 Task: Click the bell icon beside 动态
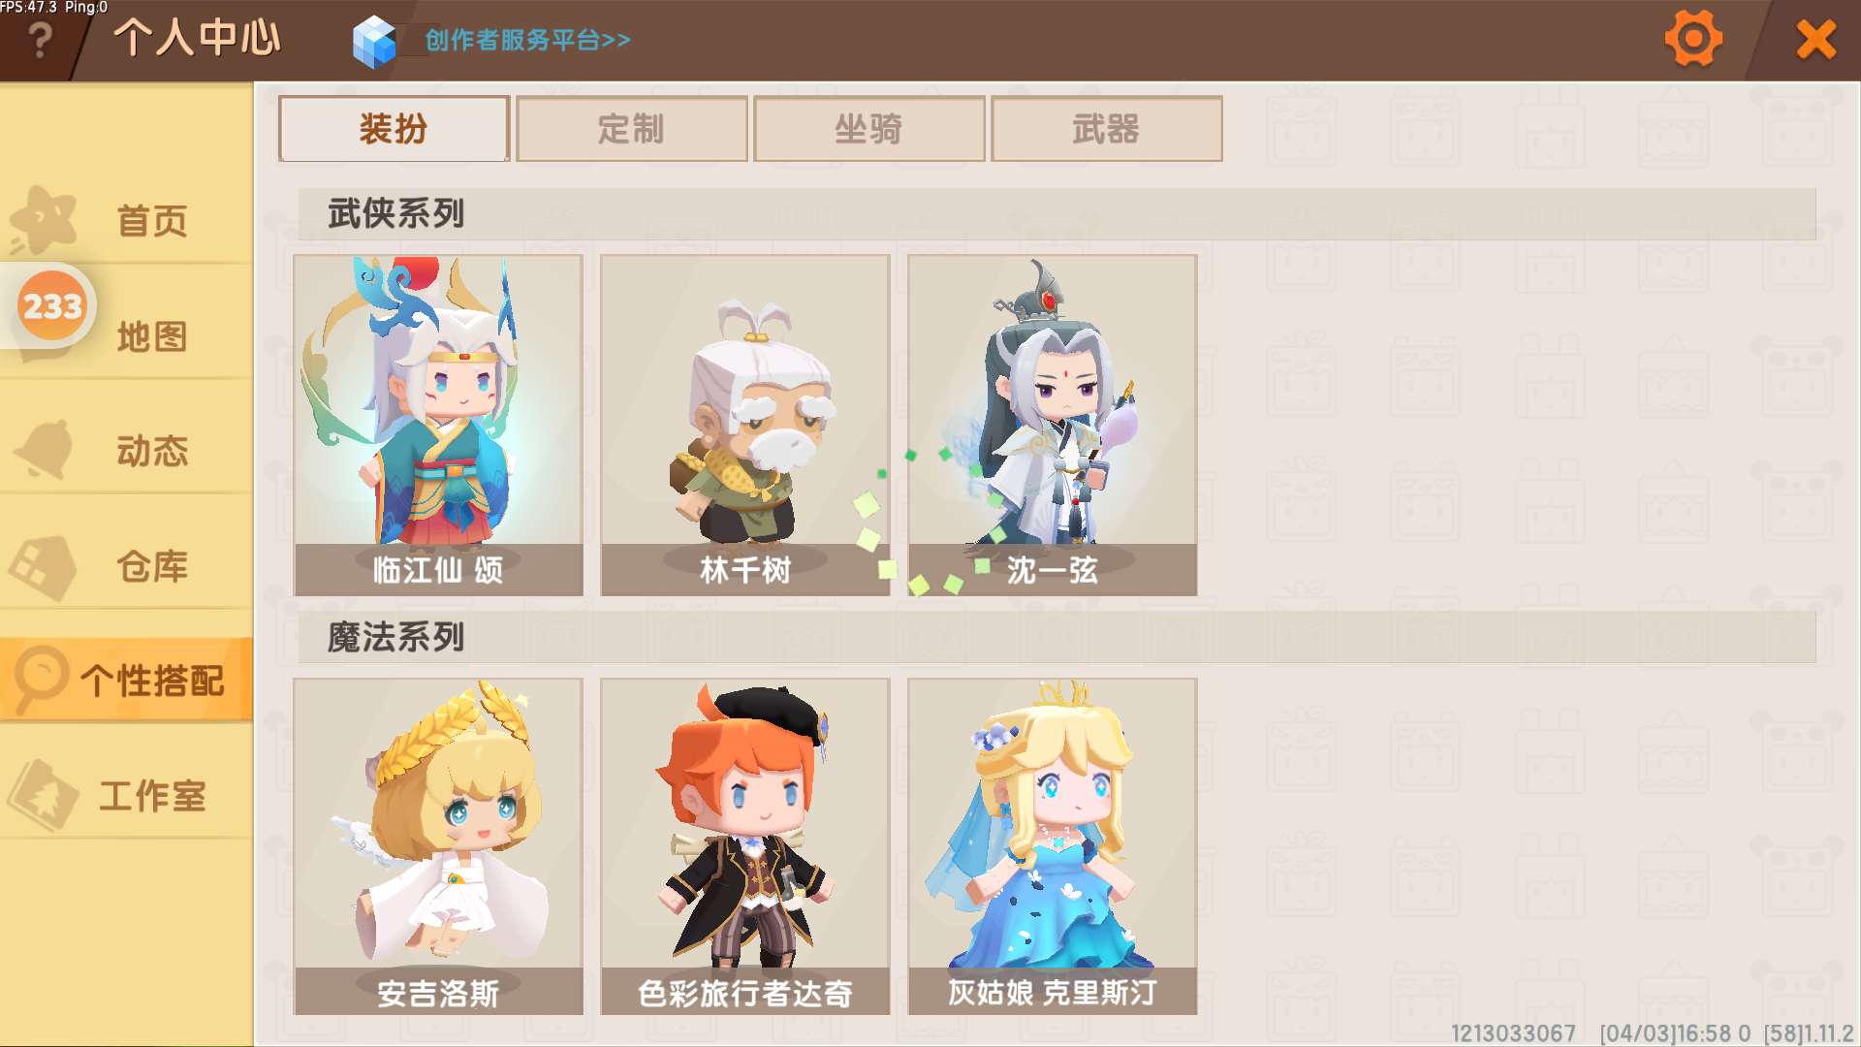click(x=45, y=450)
